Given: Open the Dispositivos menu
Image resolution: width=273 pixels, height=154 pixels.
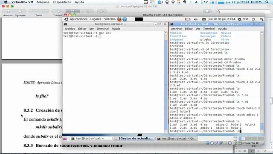Looking at the screenshot, I should 62,2.
